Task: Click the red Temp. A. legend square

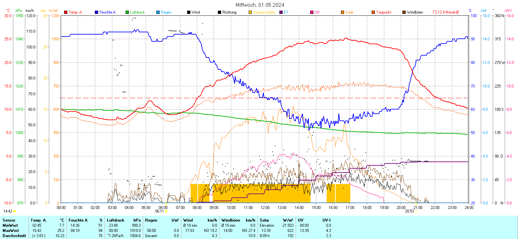Action: click(66, 12)
